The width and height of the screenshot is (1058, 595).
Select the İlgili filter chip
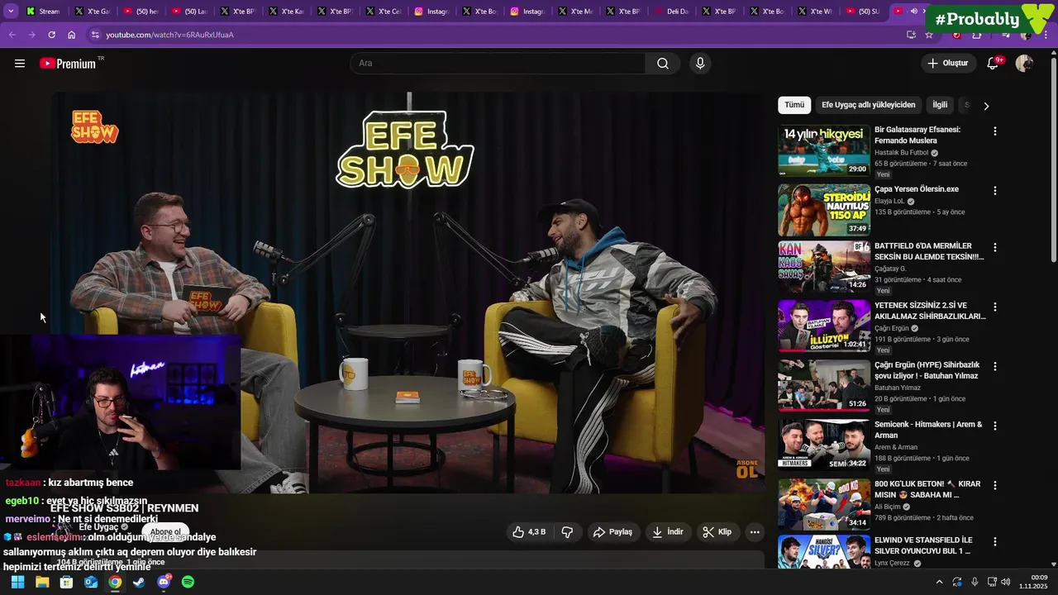pos(940,105)
